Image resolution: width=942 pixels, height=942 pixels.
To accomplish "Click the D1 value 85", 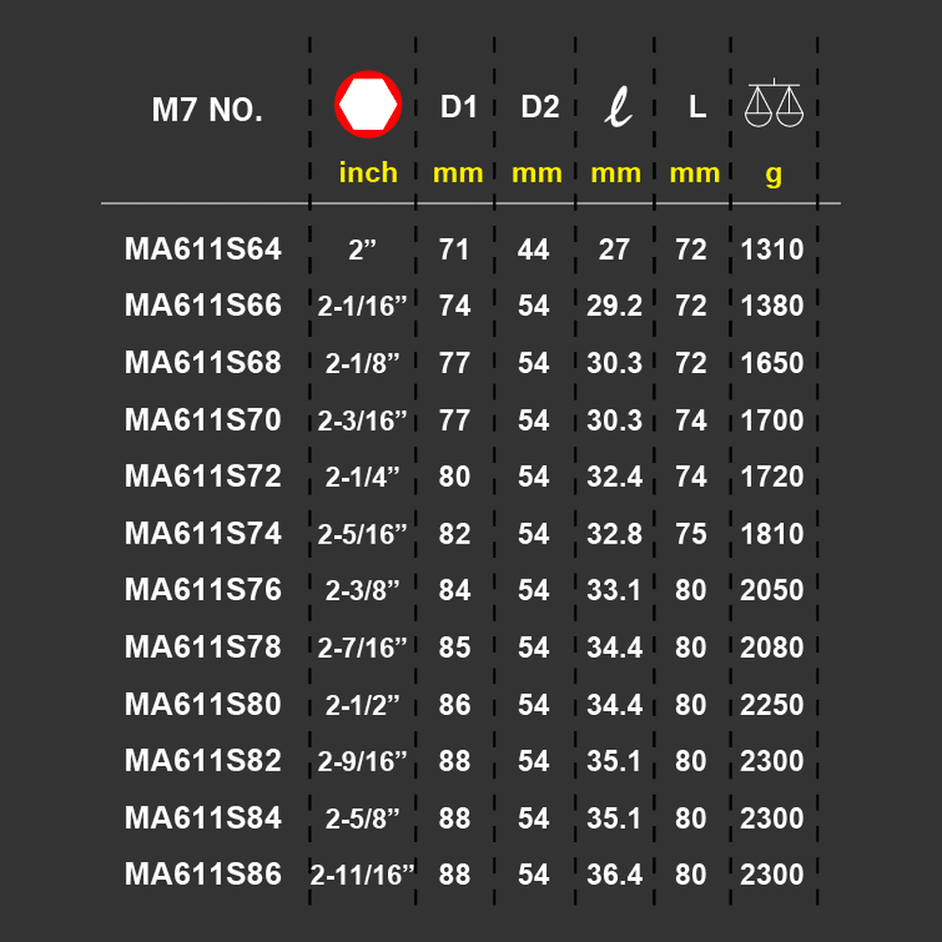I will click(454, 647).
